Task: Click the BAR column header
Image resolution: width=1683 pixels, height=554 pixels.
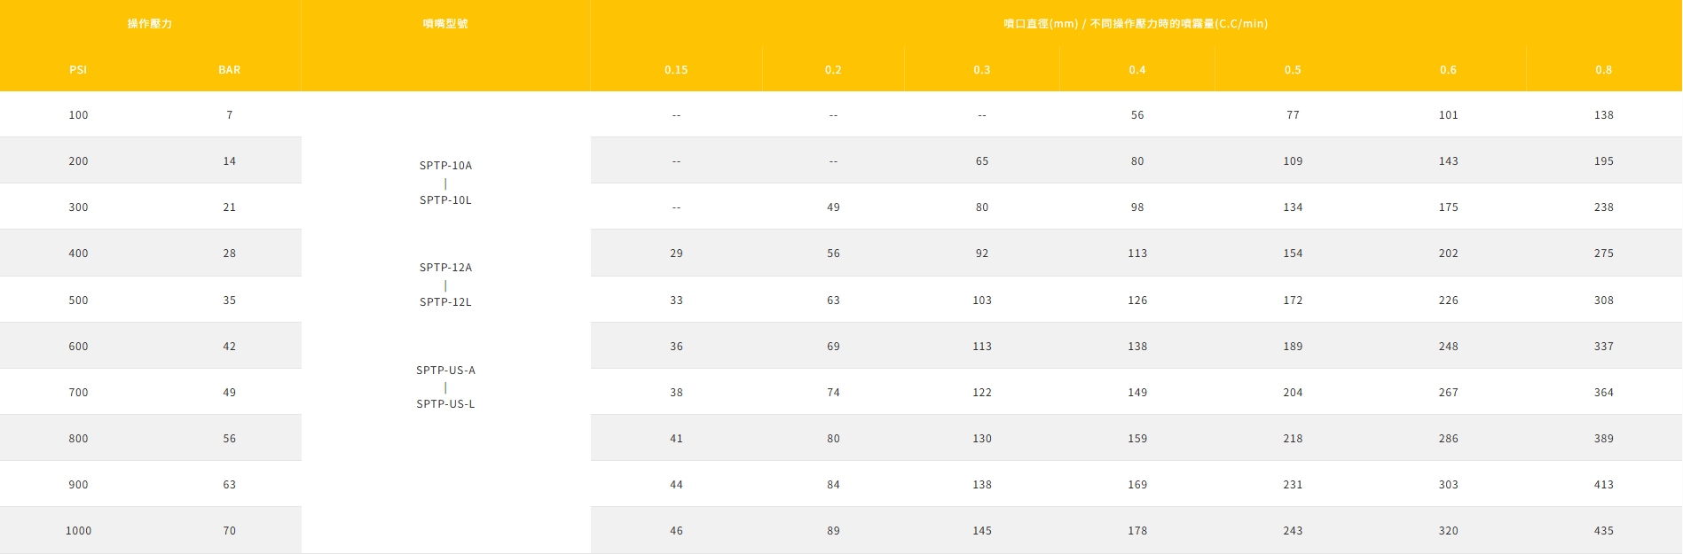Action: pyautogui.click(x=229, y=70)
